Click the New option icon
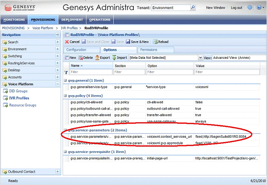267x185 pixels. [x=67, y=58]
